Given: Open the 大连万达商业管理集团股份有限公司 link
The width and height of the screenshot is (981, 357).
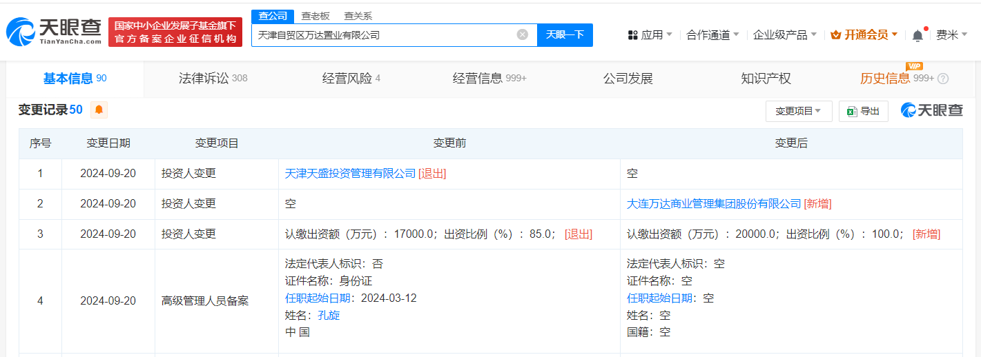Looking at the screenshot, I should pyautogui.click(x=714, y=204).
